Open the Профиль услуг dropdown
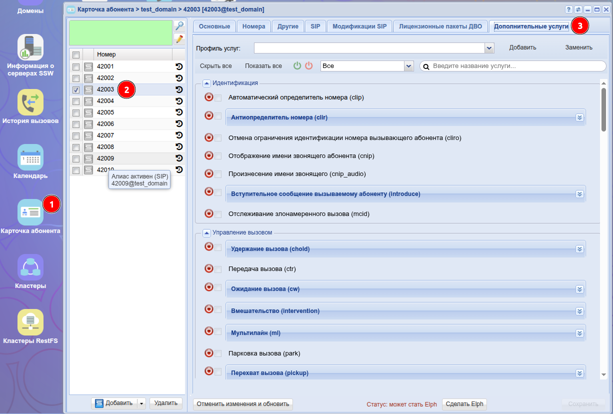 (489, 48)
